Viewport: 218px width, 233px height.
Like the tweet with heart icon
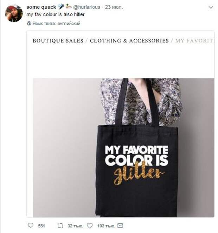click(90, 226)
